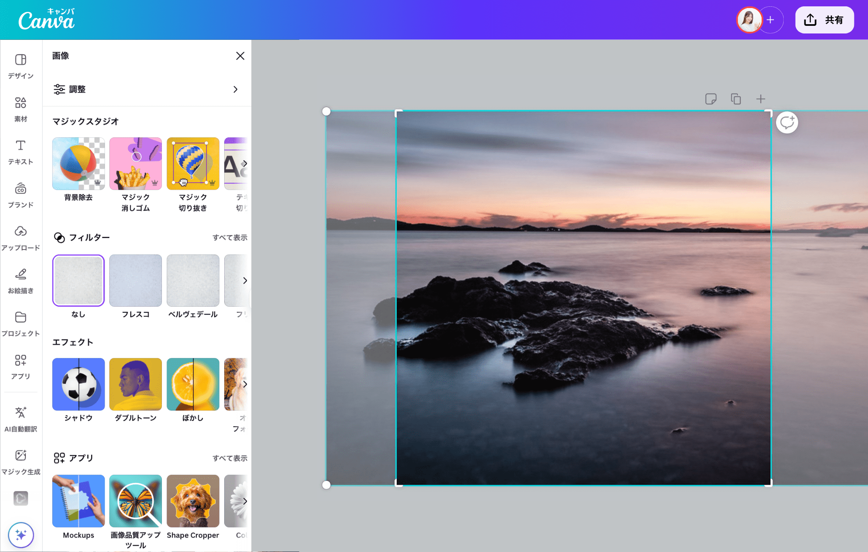Choose the 背景除去 background remover tool
This screenshot has height=552, width=868.
[78, 164]
